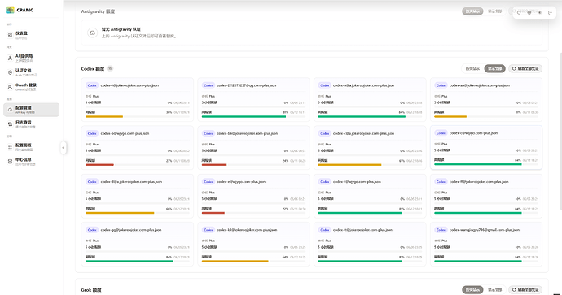Go to AI 提供商 in the sidebar

32,58
